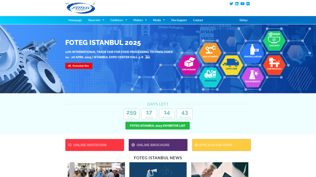Screen dimensions: 316x177
Task: Click the Food Safety hexagon icon
Action: click(274, 41)
